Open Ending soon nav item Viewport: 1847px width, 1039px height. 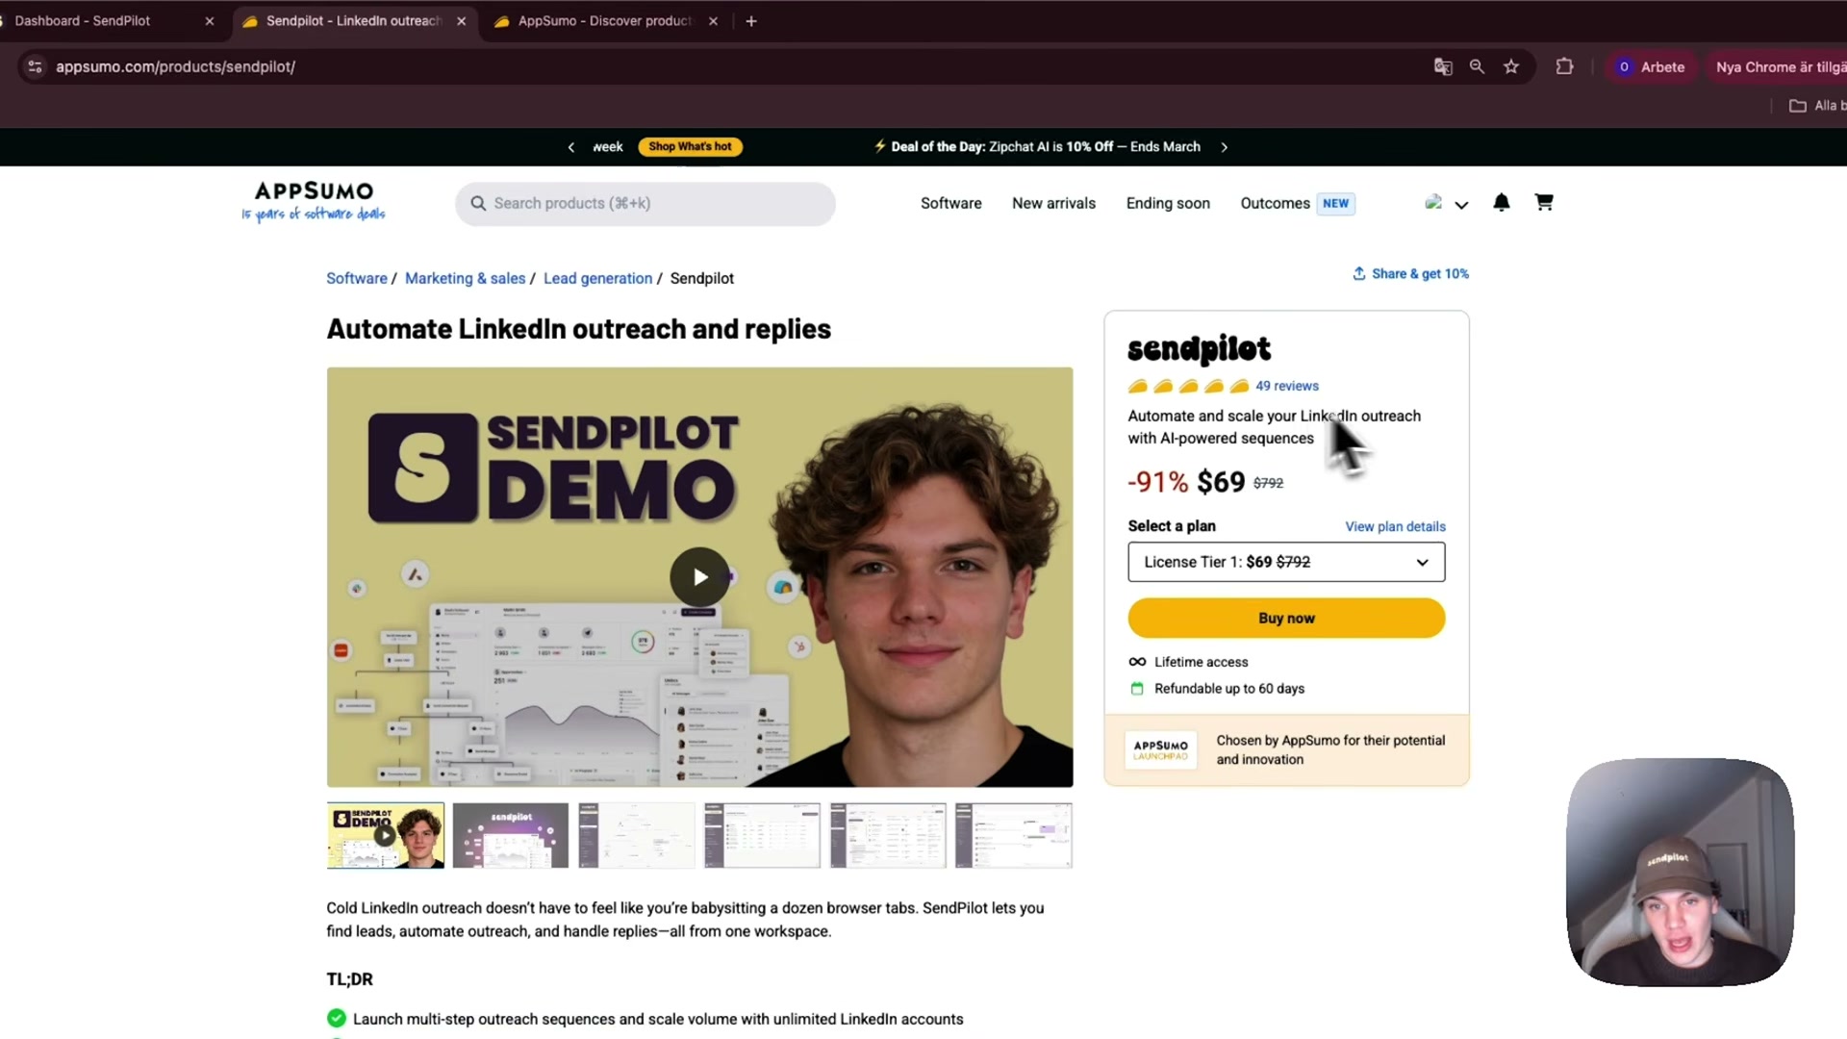[x=1168, y=203]
